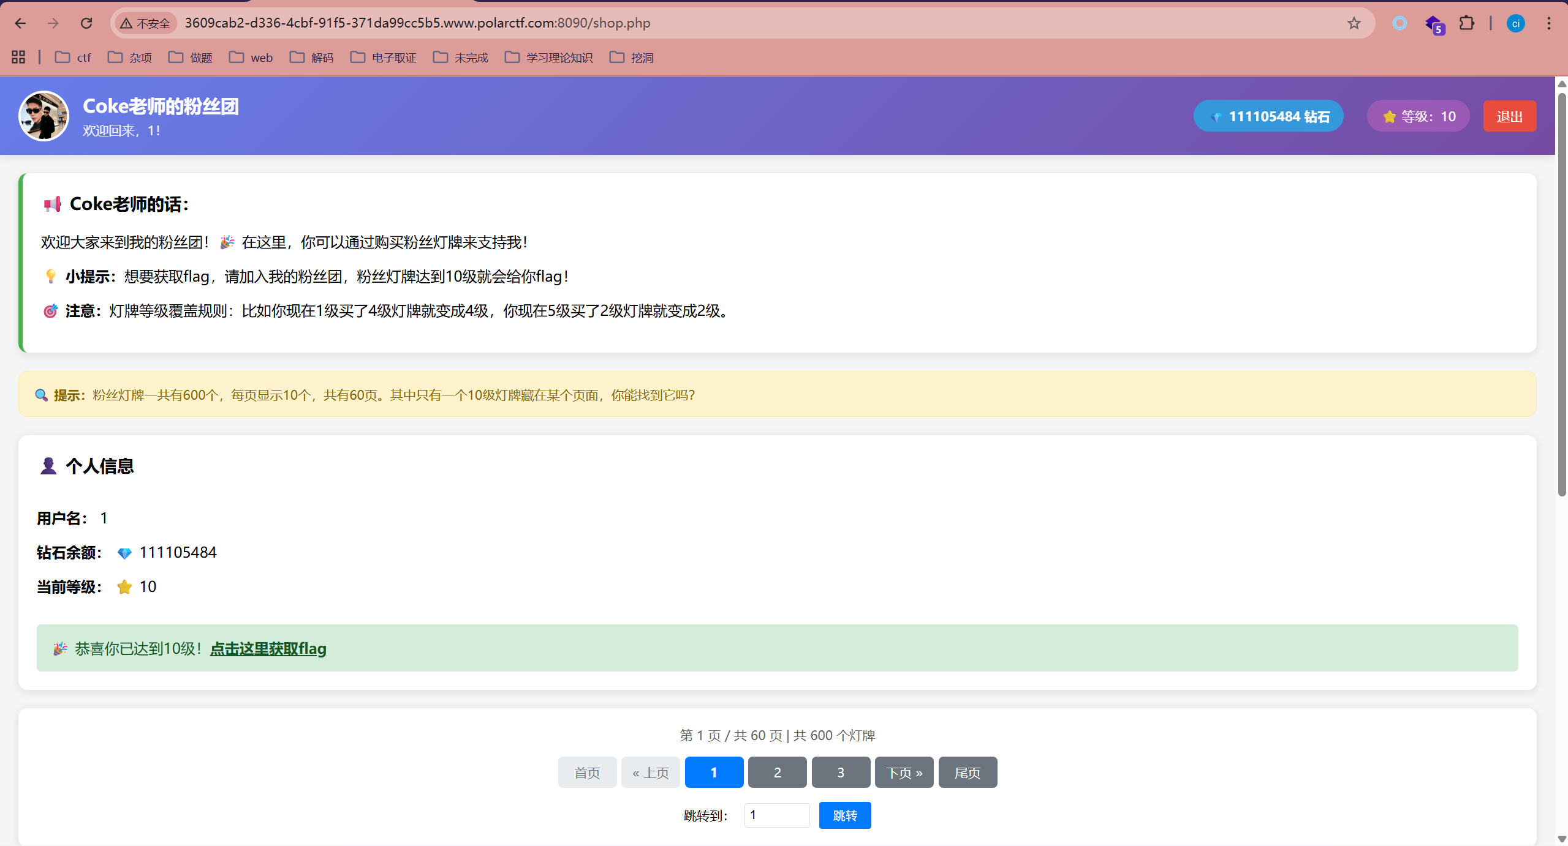Click the extension icon with badge 5
The height and width of the screenshot is (846, 1568).
click(1434, 24)
